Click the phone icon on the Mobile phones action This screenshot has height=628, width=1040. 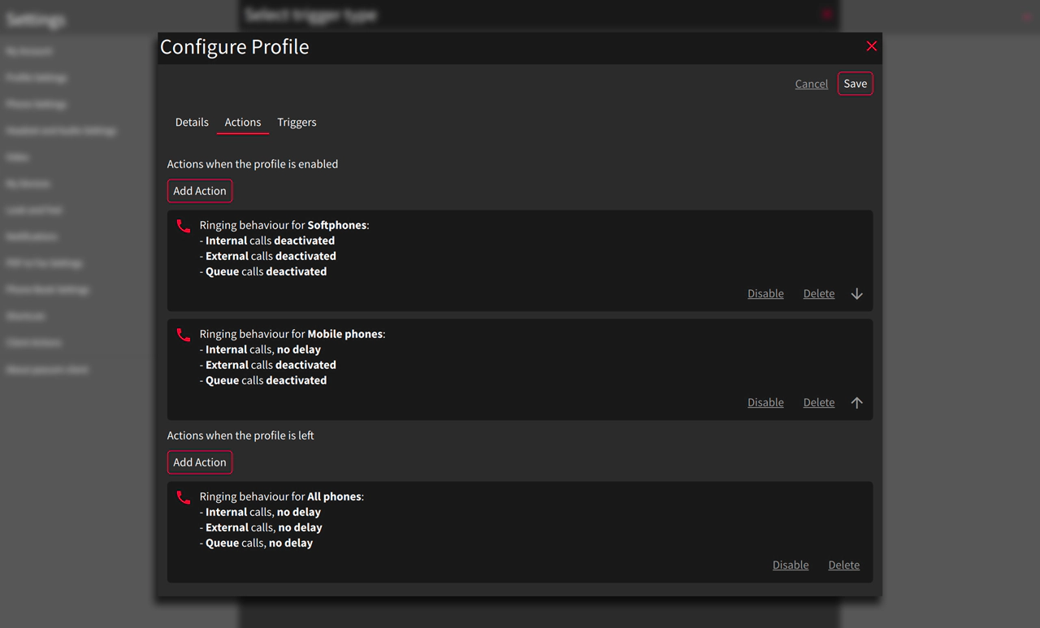183,334
